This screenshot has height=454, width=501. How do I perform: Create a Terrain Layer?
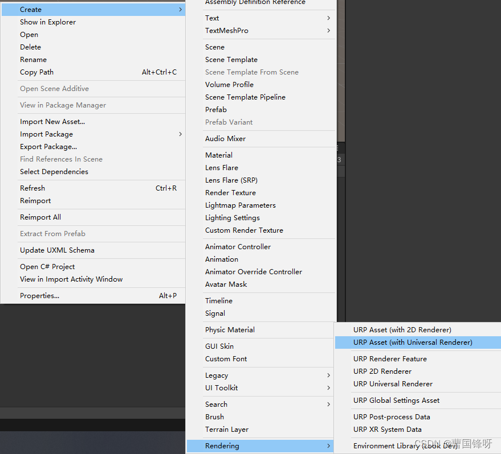(261, 430)
